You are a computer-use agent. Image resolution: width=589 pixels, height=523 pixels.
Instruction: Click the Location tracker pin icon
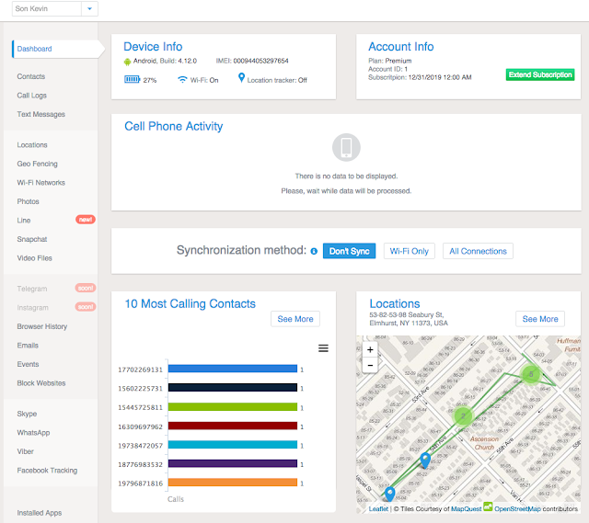coord(241,77)
